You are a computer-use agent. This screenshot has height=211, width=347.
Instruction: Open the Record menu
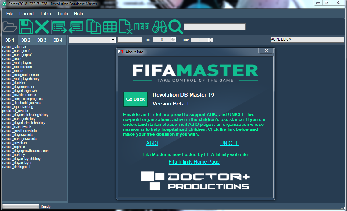point(27,14)
